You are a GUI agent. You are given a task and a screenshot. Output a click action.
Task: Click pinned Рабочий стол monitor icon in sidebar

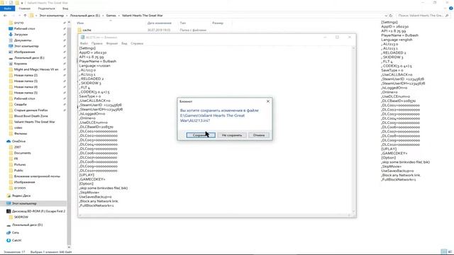click(11, 28)
